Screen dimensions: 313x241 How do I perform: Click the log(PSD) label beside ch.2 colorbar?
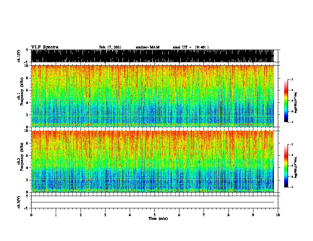point(296,168)
